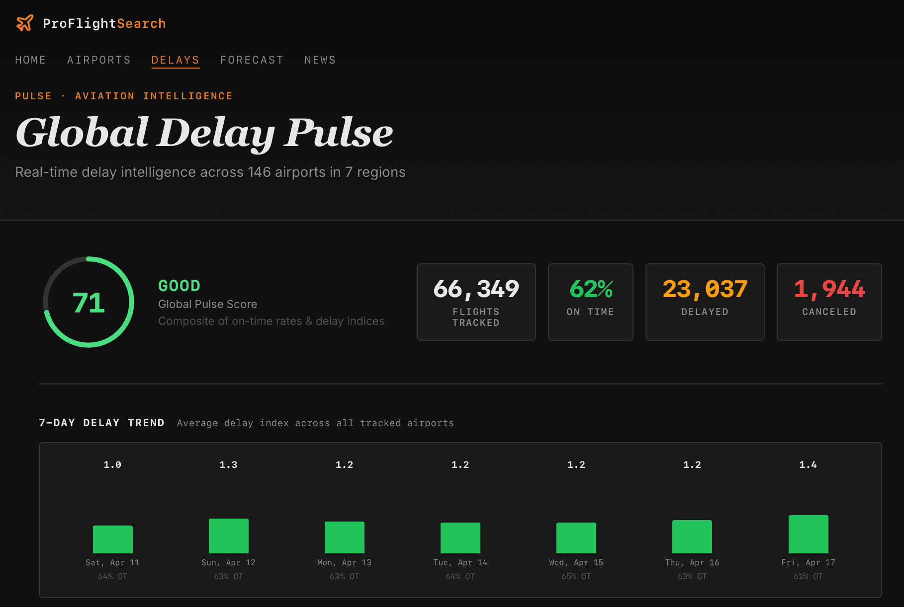Pick the Wed, Apr 15 trend bar
904x607 pixels.
576,538
